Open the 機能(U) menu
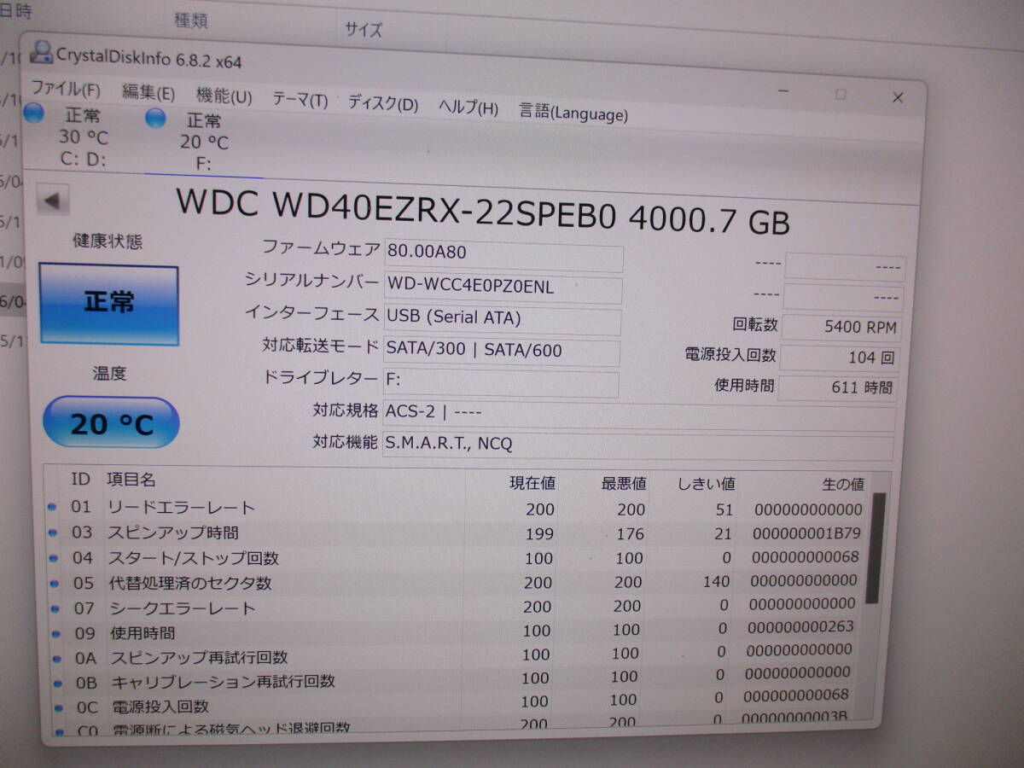Image resolution: width=1024 pixels, height=768 pixels. click(x=224, y=96)
